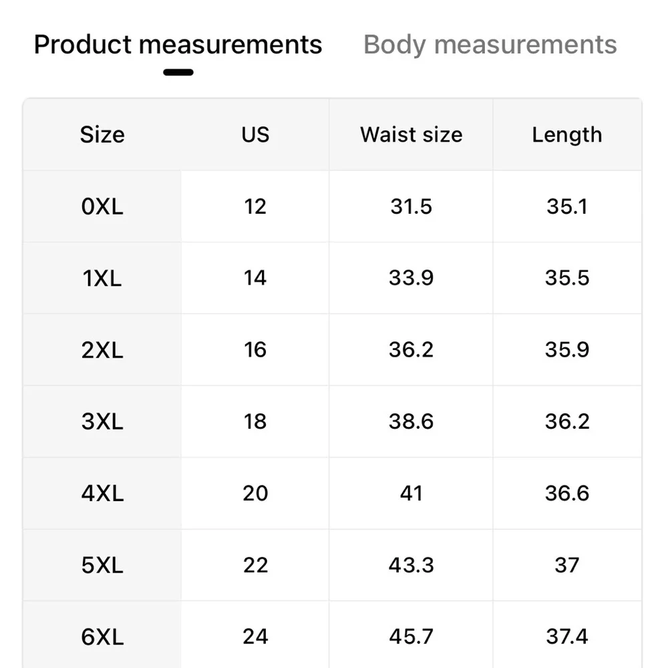Click the Waist size column header
668x668 pixels.
(x=411, y=135)
